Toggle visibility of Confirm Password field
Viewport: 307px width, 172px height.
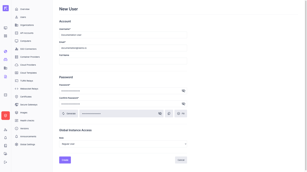coord(183,104)
